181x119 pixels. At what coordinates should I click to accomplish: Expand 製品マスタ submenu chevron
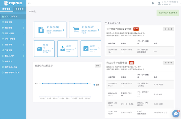[24, 56]
